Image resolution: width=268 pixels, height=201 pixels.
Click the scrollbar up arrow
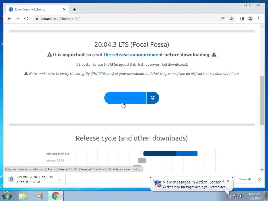click(x=262, y=26)
